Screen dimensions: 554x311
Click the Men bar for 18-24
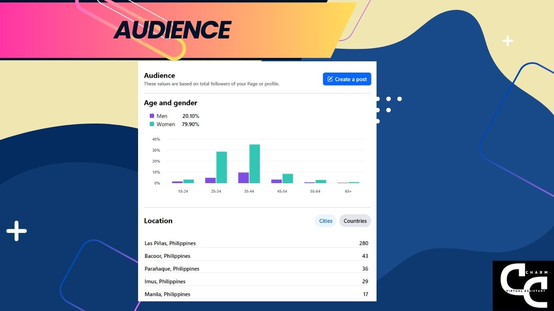click(177, 182)
